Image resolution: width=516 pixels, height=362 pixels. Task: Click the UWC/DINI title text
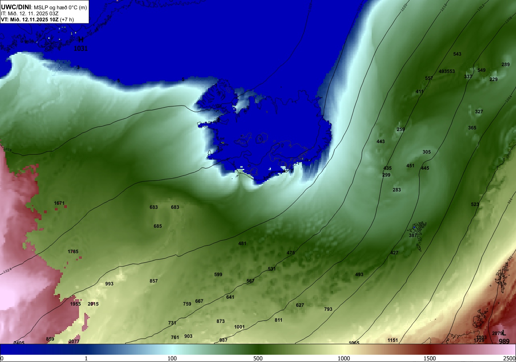click(x=15, y=7)
